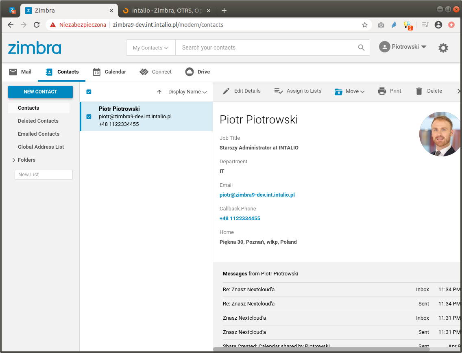
Task: Click the New List input field
Action: click(x=44, y=175)
